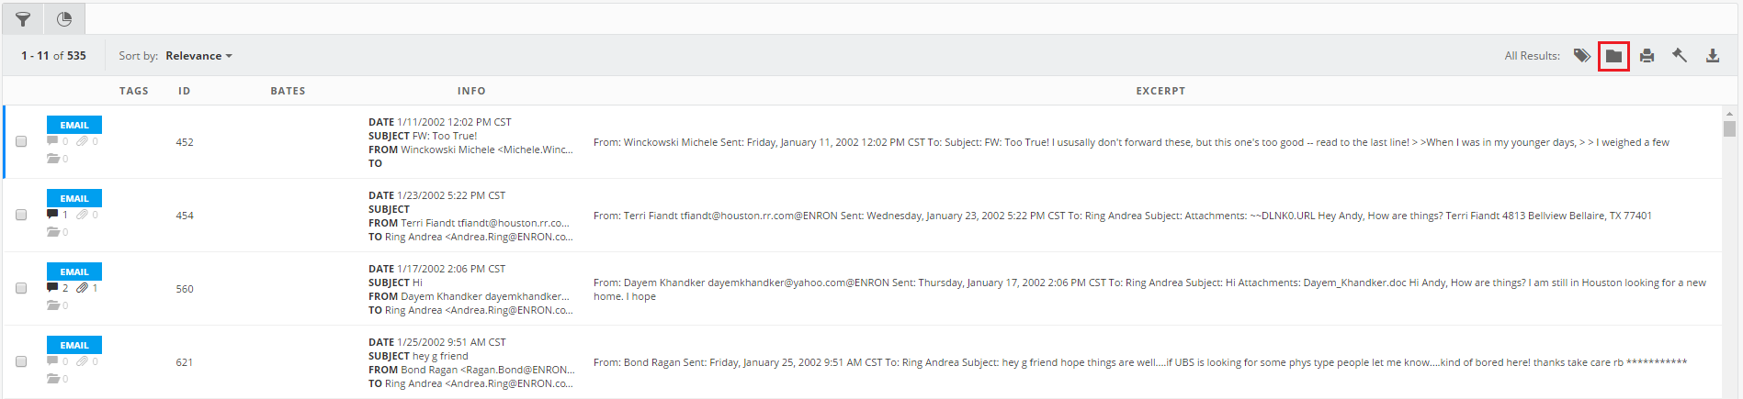
Task: Click the tag all results icon
Action: [x=1581, y=56]
